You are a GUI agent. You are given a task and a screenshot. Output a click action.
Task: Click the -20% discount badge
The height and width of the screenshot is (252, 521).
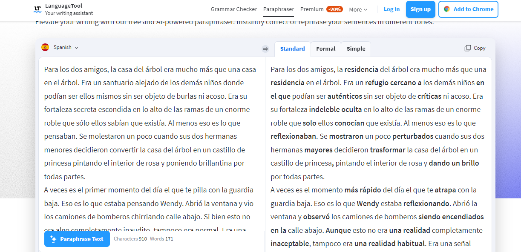[334, 9]
